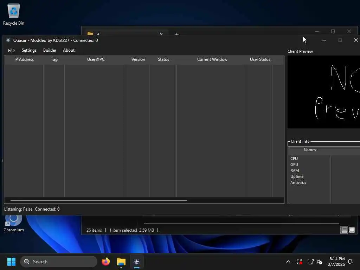360x270 pixels.
Task: Open the Settings menu in Quasar
Action: click(29, 50)
